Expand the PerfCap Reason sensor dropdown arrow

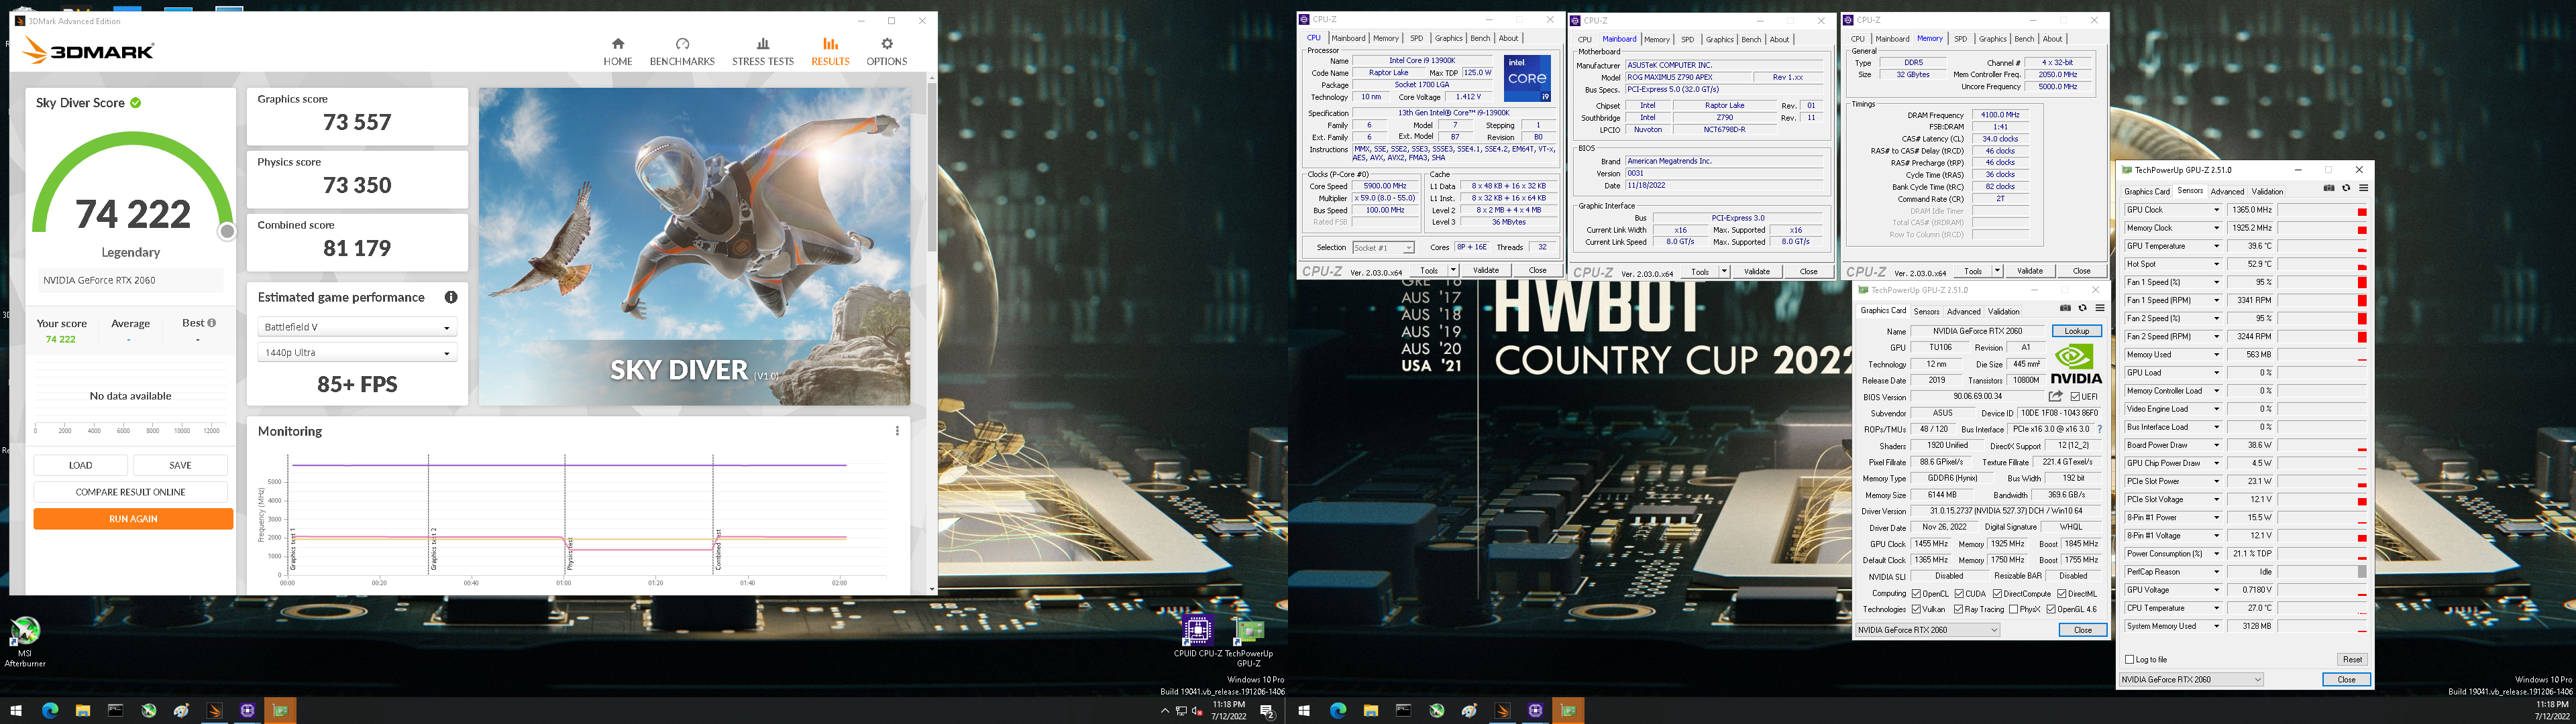tap(2216, 572)
